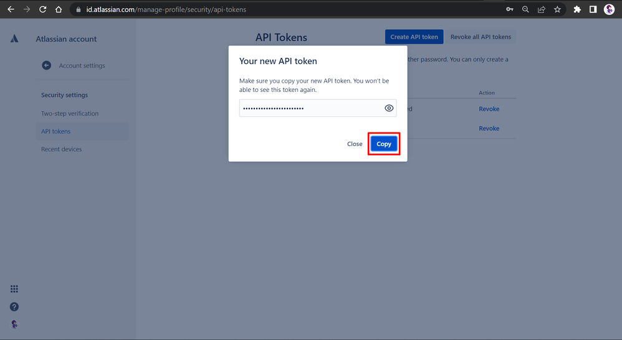View site lock security info

pos(78,9)
